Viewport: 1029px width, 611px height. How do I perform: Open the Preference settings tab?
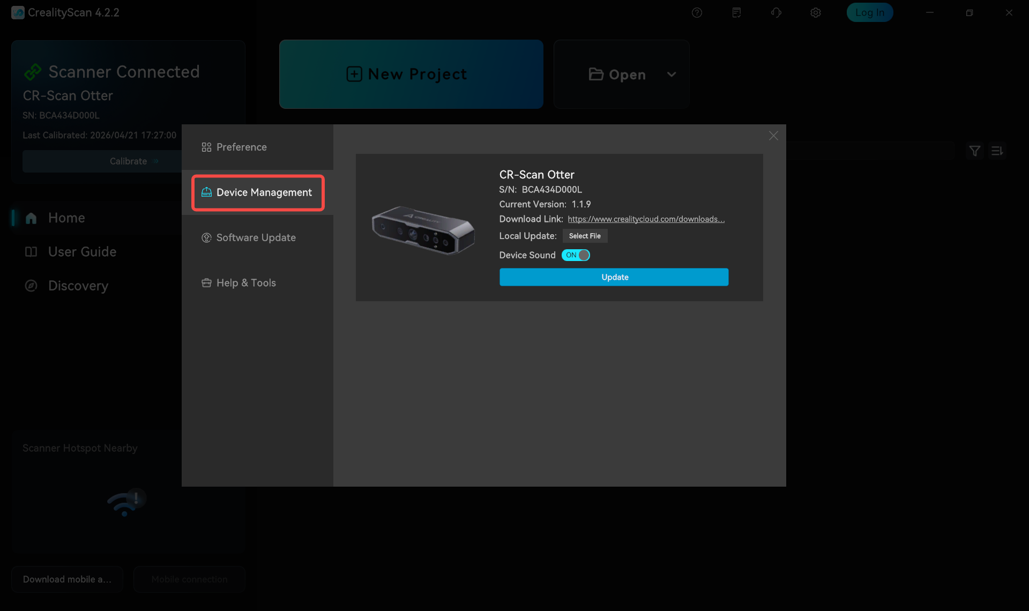[x=257, y=147]
